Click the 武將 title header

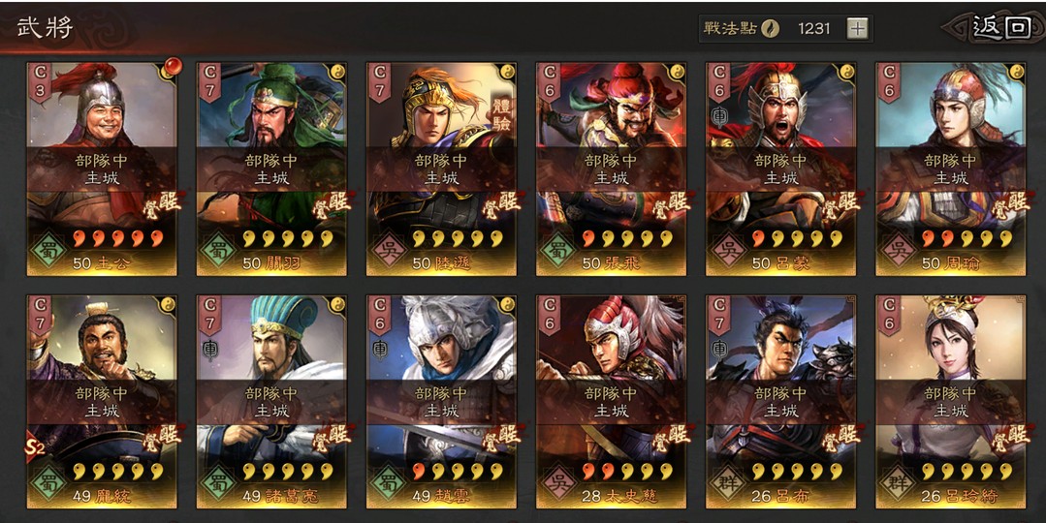[x=46, y=29]
